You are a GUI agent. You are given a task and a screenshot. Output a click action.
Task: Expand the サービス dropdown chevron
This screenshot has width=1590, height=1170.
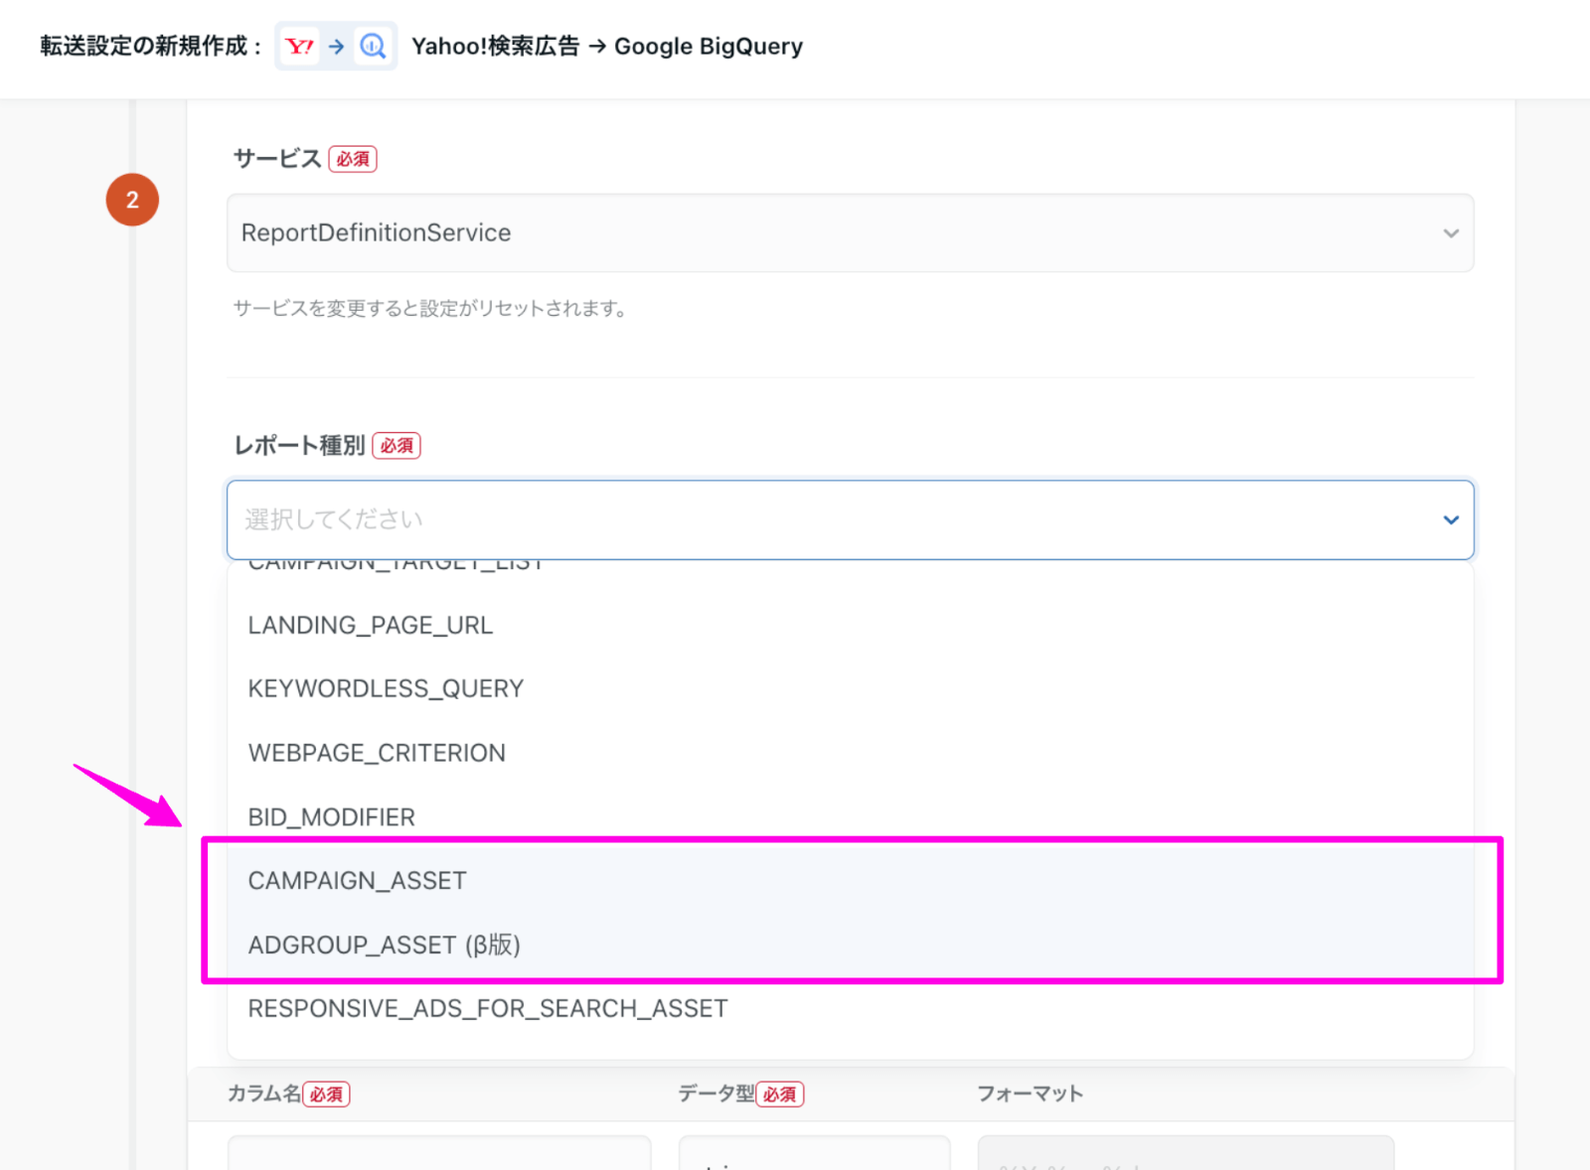click(x=1451, y=233)
